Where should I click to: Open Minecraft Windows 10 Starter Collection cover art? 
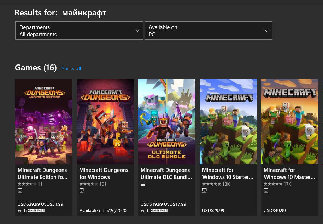click(x=228, y=122)
